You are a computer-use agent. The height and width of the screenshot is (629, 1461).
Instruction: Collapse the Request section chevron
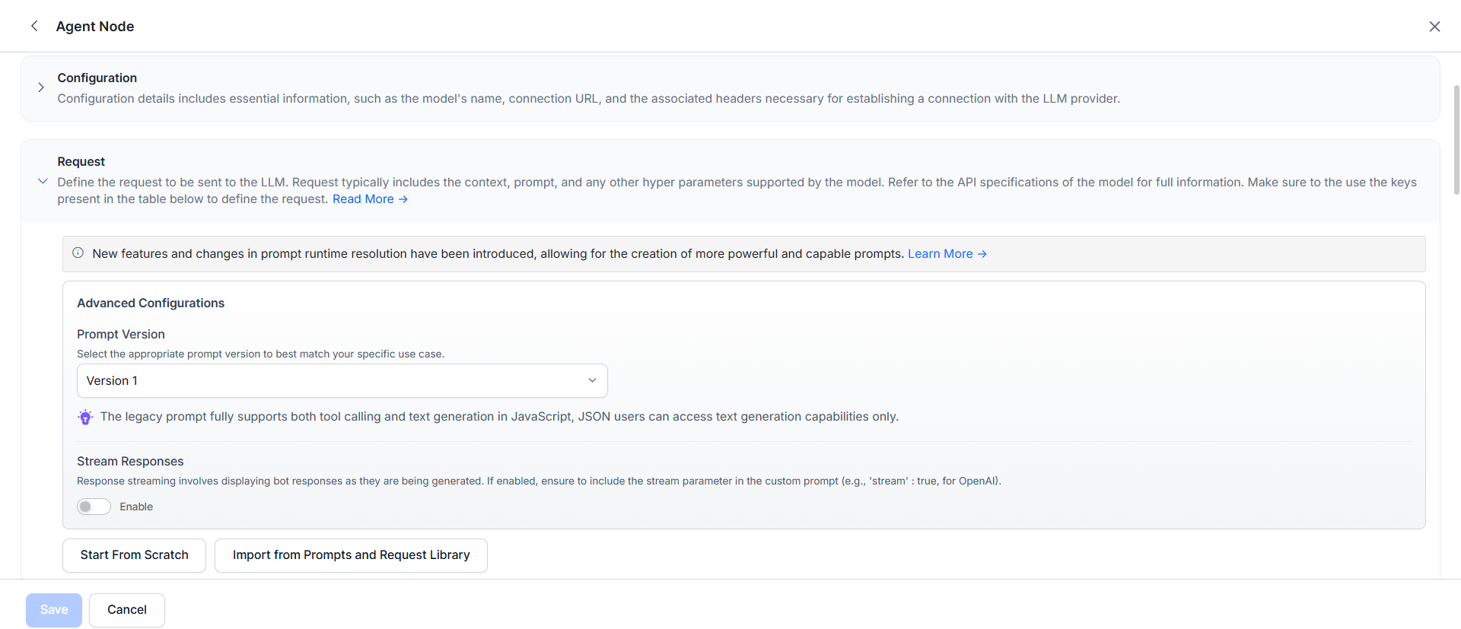click(43, 181)
